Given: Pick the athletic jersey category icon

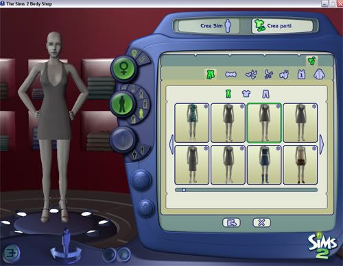Looking at the screenshot, I should pyautogui.click(x=301, y=75).
